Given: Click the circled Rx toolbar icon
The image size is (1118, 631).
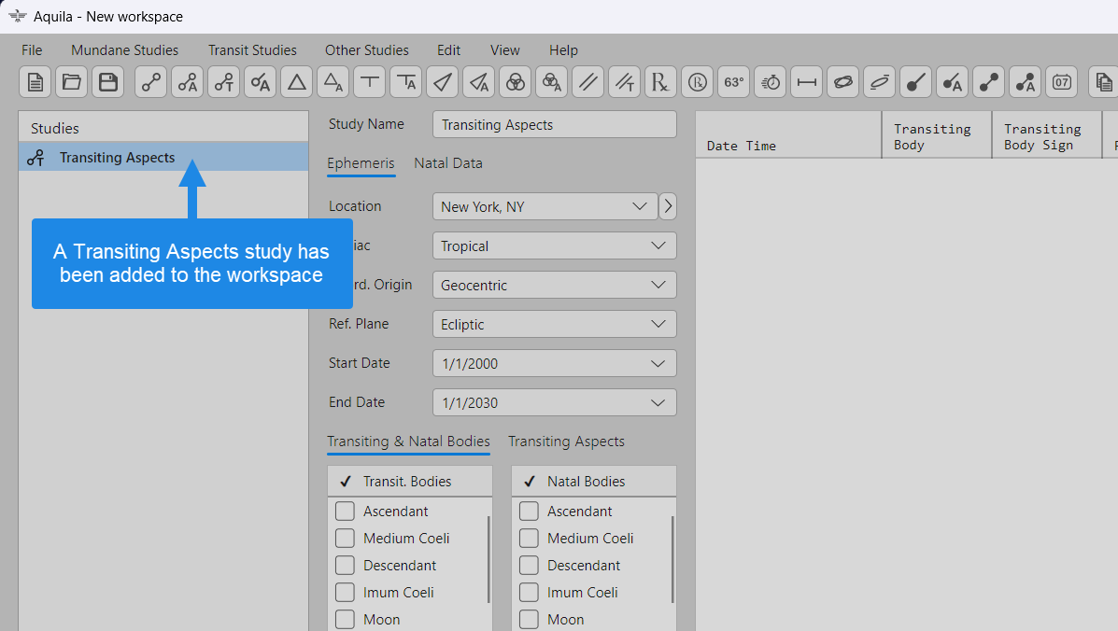Looking at the screenshot, I should [697, 82].
